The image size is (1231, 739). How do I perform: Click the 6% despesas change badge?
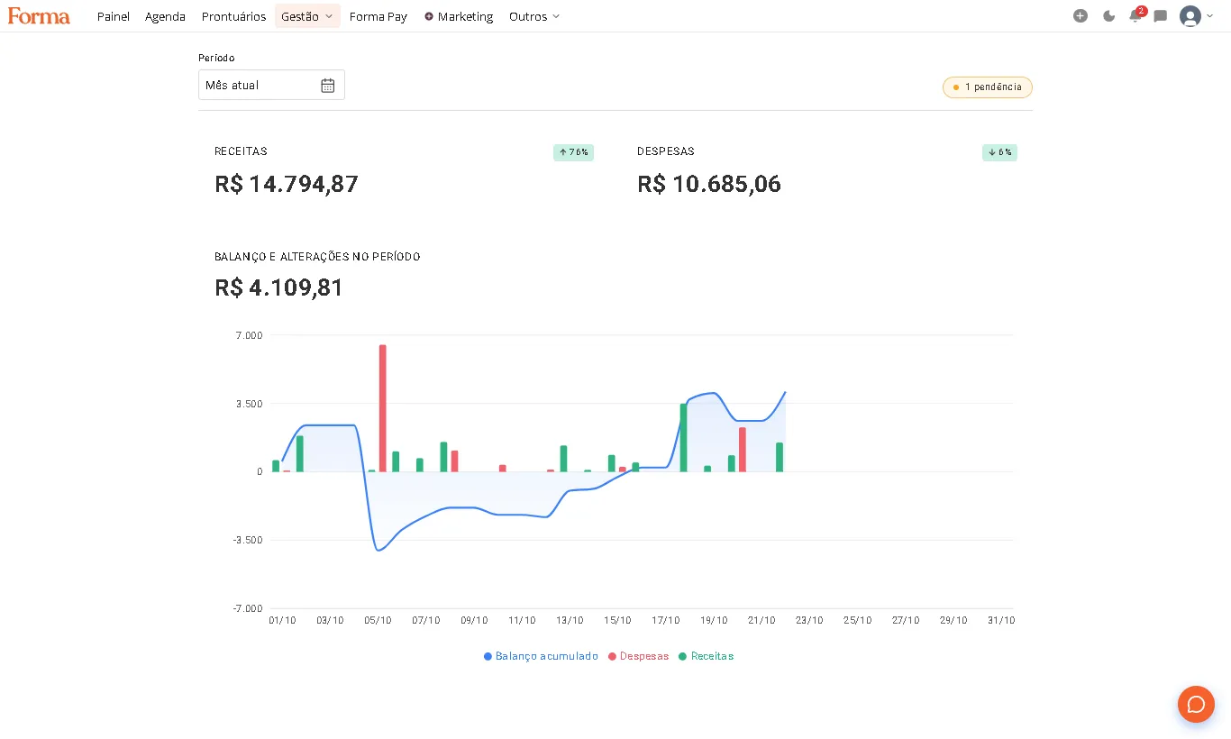click(999, 152)
